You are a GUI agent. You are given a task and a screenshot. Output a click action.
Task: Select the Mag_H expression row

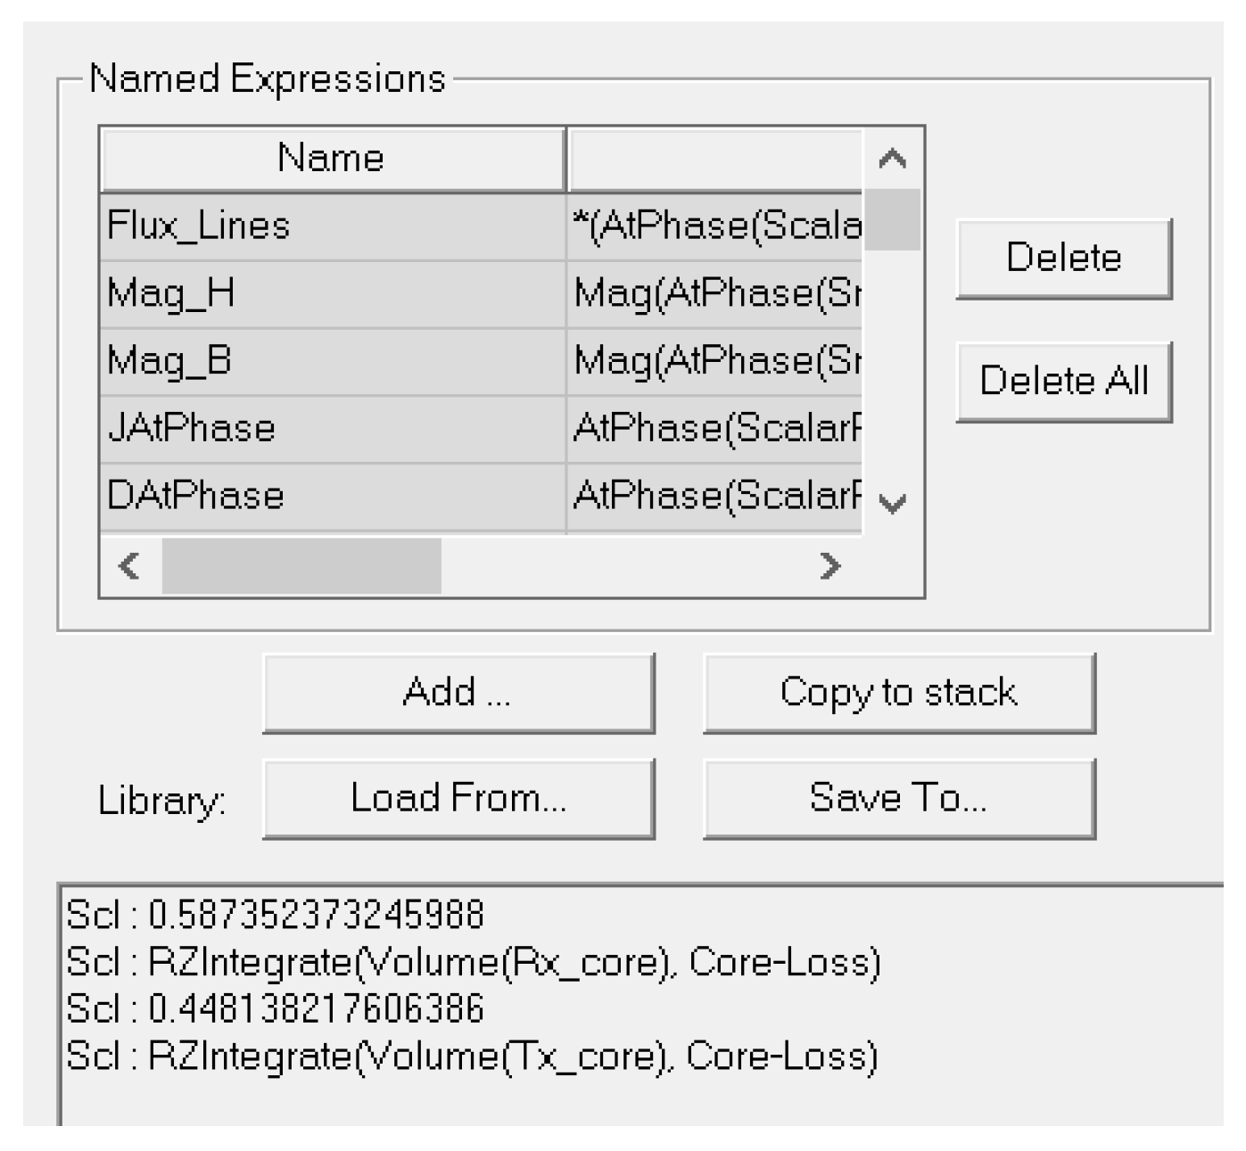(481, 294)
